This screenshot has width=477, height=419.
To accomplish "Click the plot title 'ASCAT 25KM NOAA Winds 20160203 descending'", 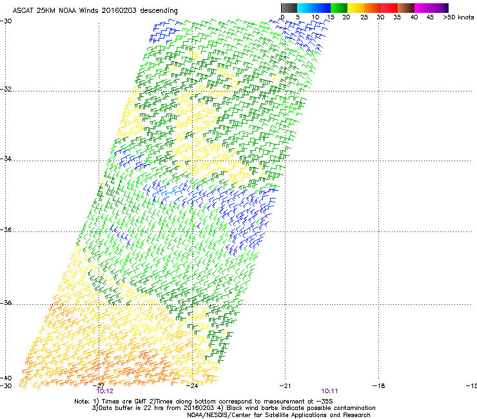I will pyautogui.click(x=95, y=10).
